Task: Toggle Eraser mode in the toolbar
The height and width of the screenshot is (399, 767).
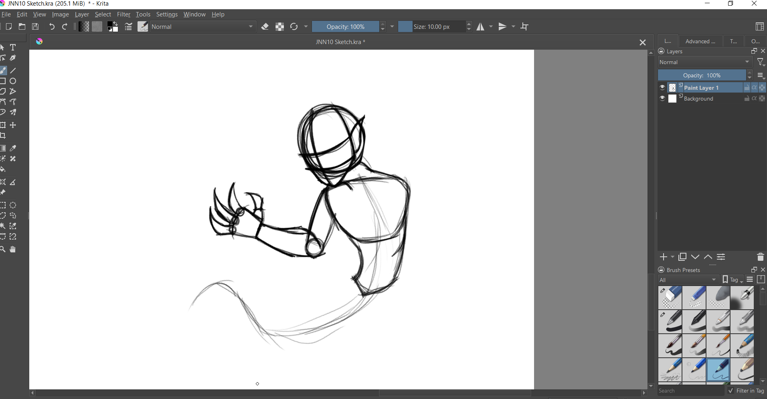Action: 265,27
